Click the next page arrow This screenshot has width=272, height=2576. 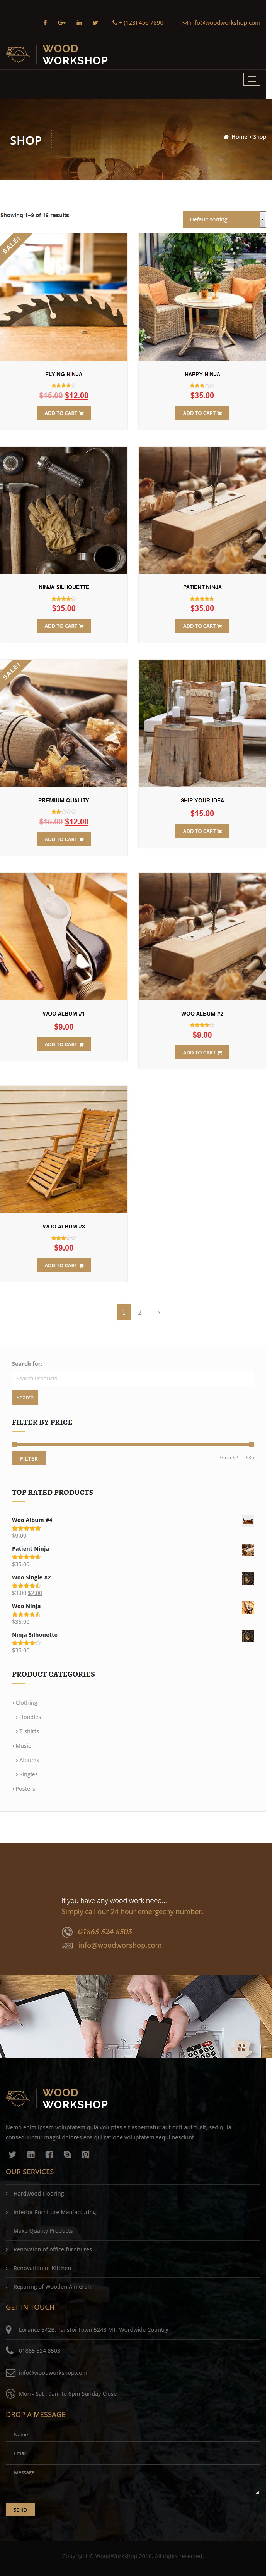point(156,1312)
